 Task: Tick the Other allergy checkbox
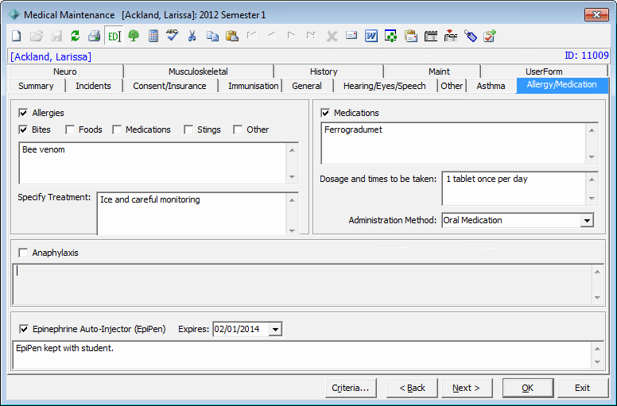click(x=238, y=130)
